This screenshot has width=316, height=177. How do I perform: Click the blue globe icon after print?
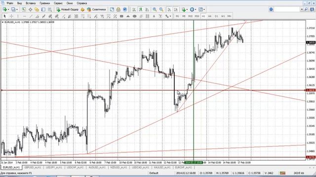click(x=125, y=9)
